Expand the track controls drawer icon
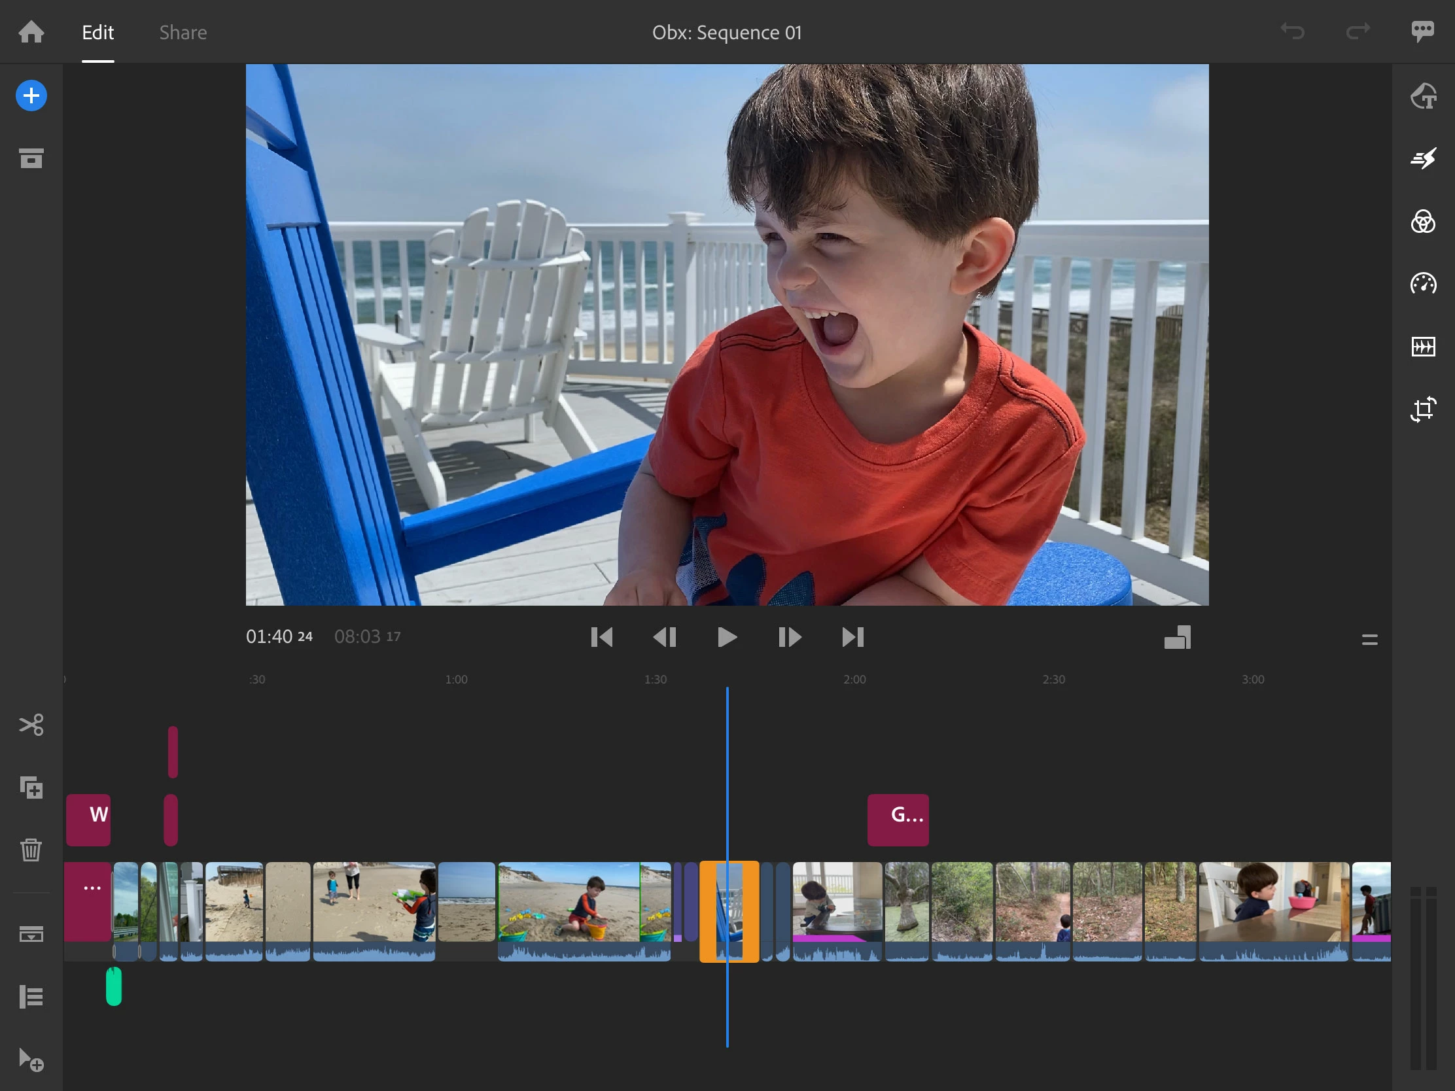The width and height of the screenshot is (1455, 1091). pyautogui.click(x=31, y=934)
